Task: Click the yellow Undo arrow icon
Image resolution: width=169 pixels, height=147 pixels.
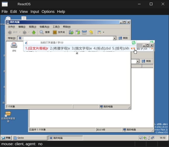Action: click(91, 32)
